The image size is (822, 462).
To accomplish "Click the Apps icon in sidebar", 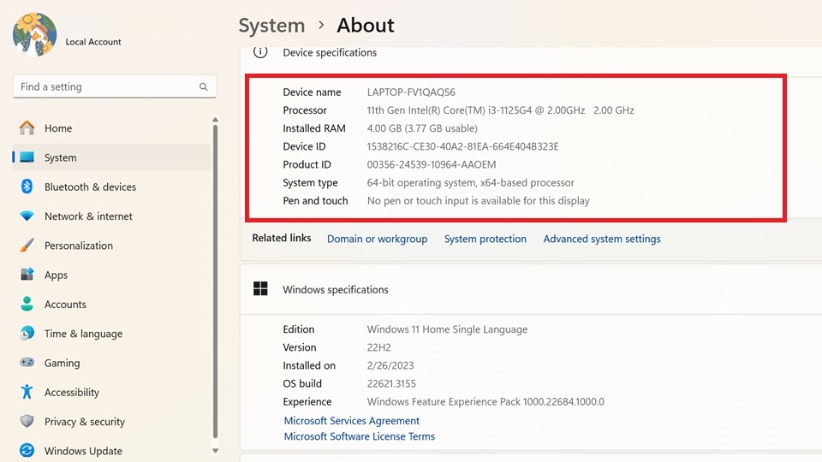I will [27, 275].
